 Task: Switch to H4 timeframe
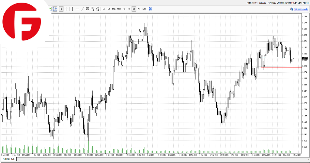(x=129, y=9)
